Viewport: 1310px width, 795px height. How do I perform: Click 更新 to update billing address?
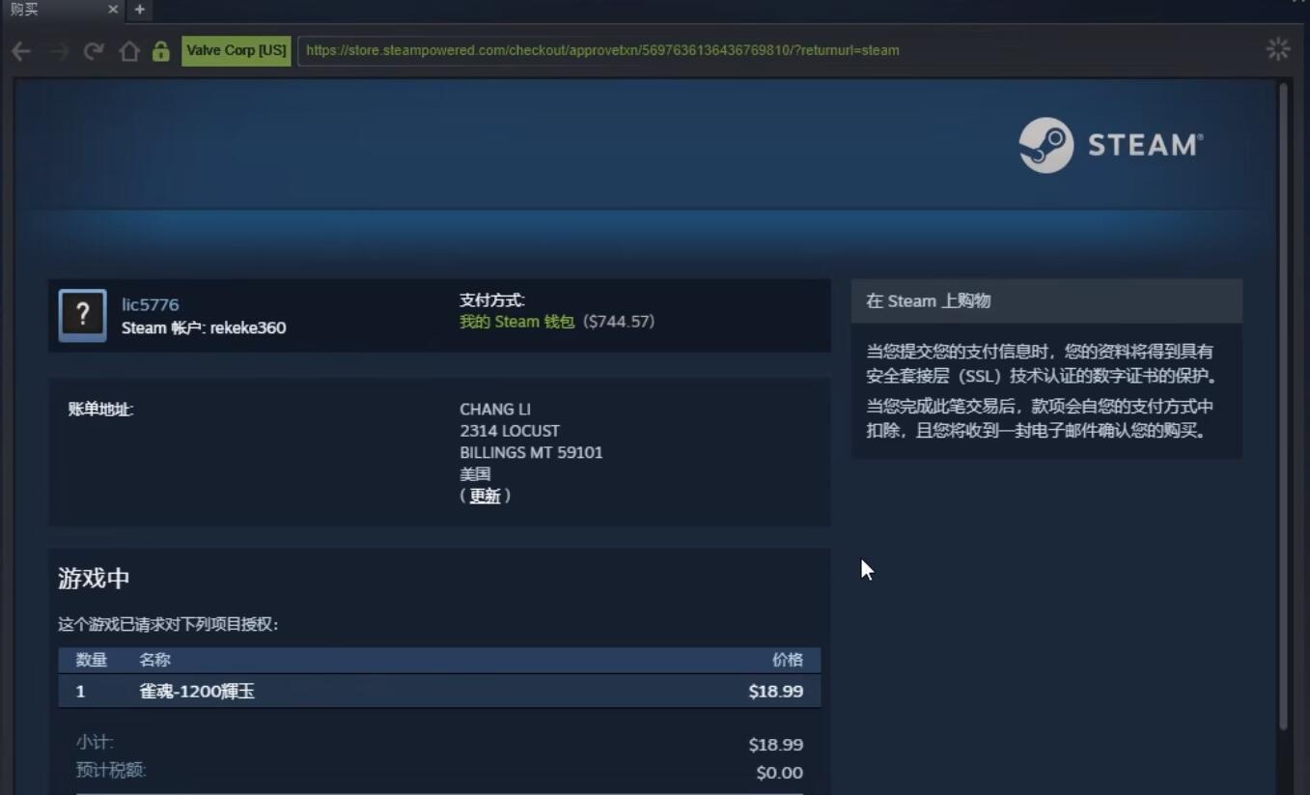(x=487, y=496)
